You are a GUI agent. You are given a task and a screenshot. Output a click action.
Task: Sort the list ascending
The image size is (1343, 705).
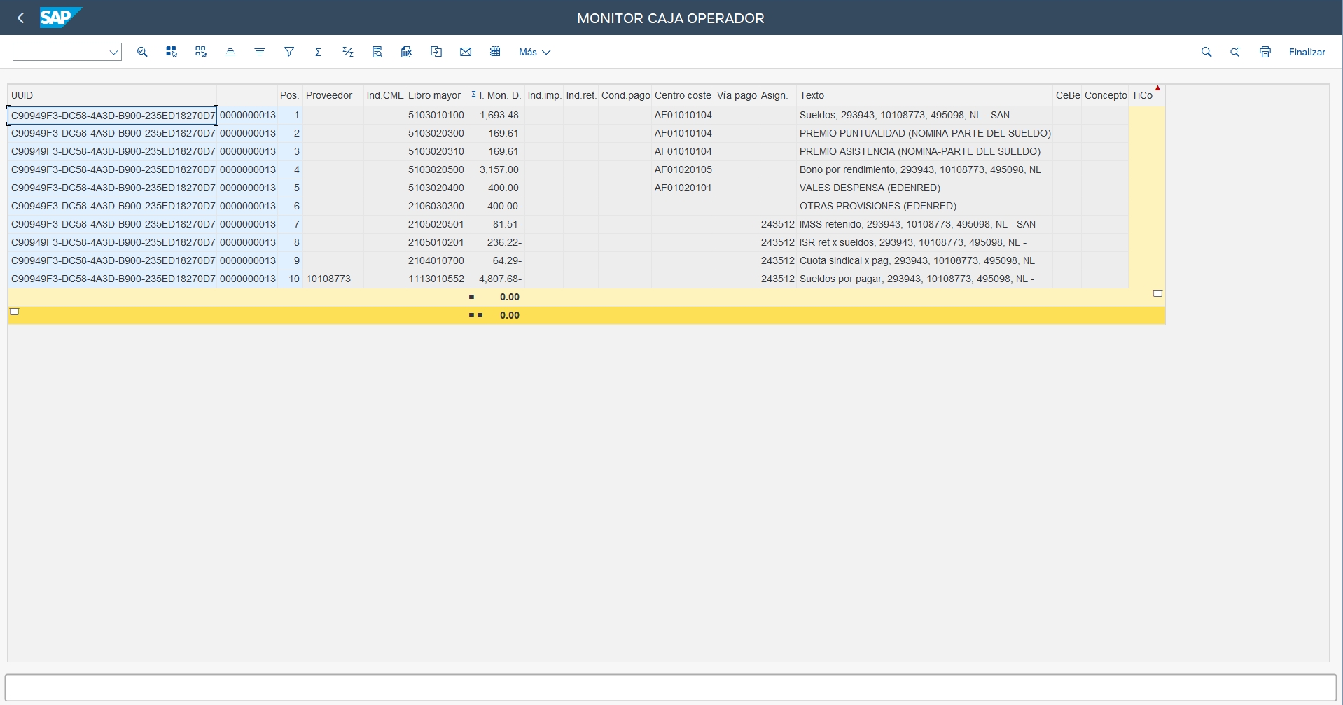[230, 51]
